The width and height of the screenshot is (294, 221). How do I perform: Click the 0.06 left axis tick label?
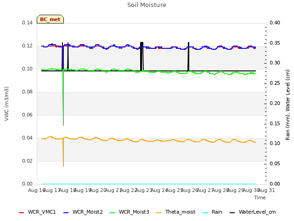click(x=28, y=115)
